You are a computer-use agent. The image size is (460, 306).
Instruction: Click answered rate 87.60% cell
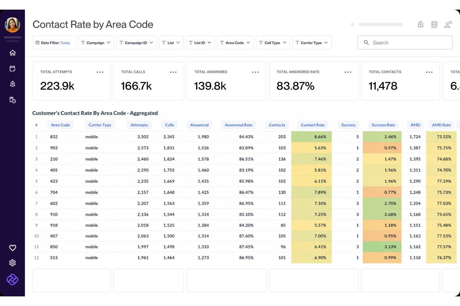246,236
